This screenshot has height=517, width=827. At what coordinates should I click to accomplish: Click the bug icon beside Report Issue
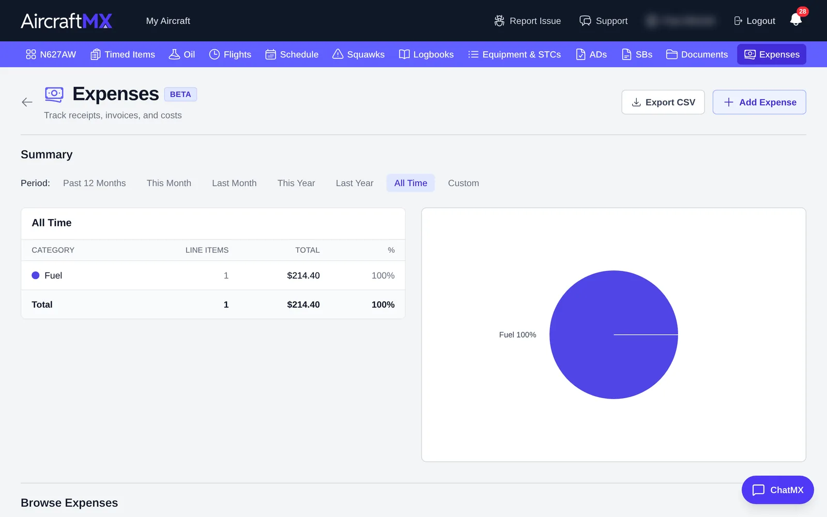click(499, 21)
